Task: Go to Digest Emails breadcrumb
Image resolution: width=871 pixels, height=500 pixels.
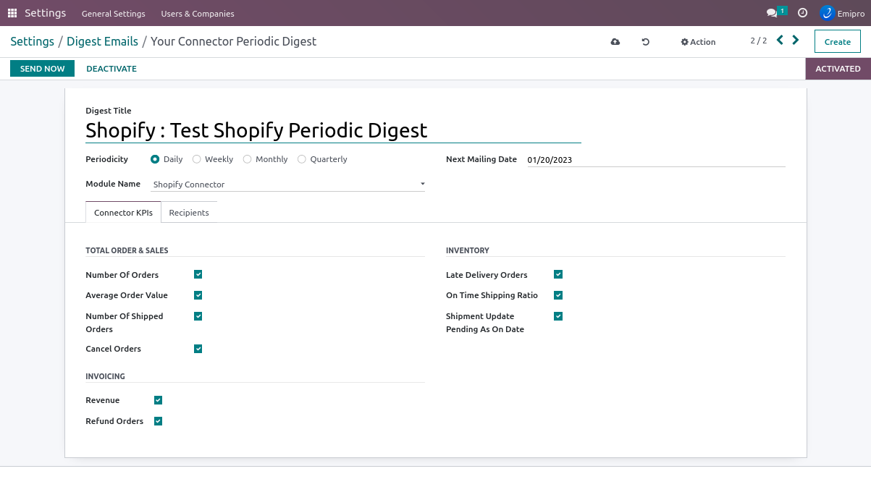Action: (x=102, y=41)
